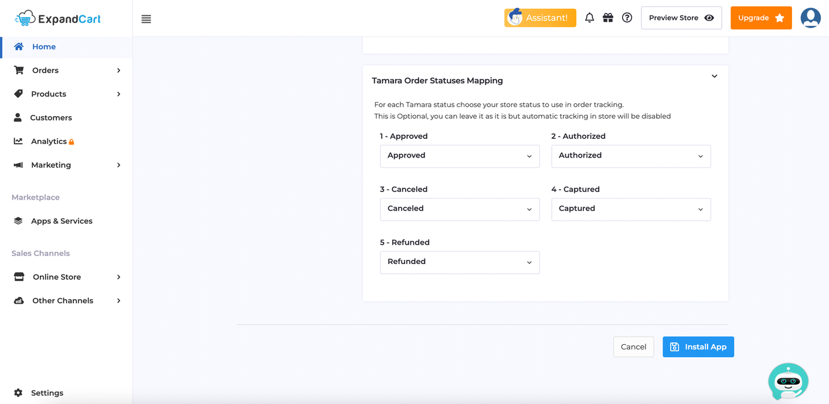The image size is (829, 404).
Task: Click the Assistant! button
Action: tap(540, 18)
